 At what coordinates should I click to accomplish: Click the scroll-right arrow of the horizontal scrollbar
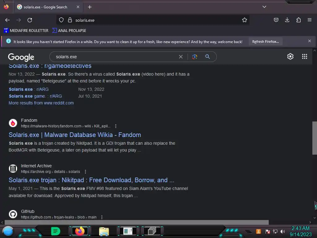coord(310,222)
